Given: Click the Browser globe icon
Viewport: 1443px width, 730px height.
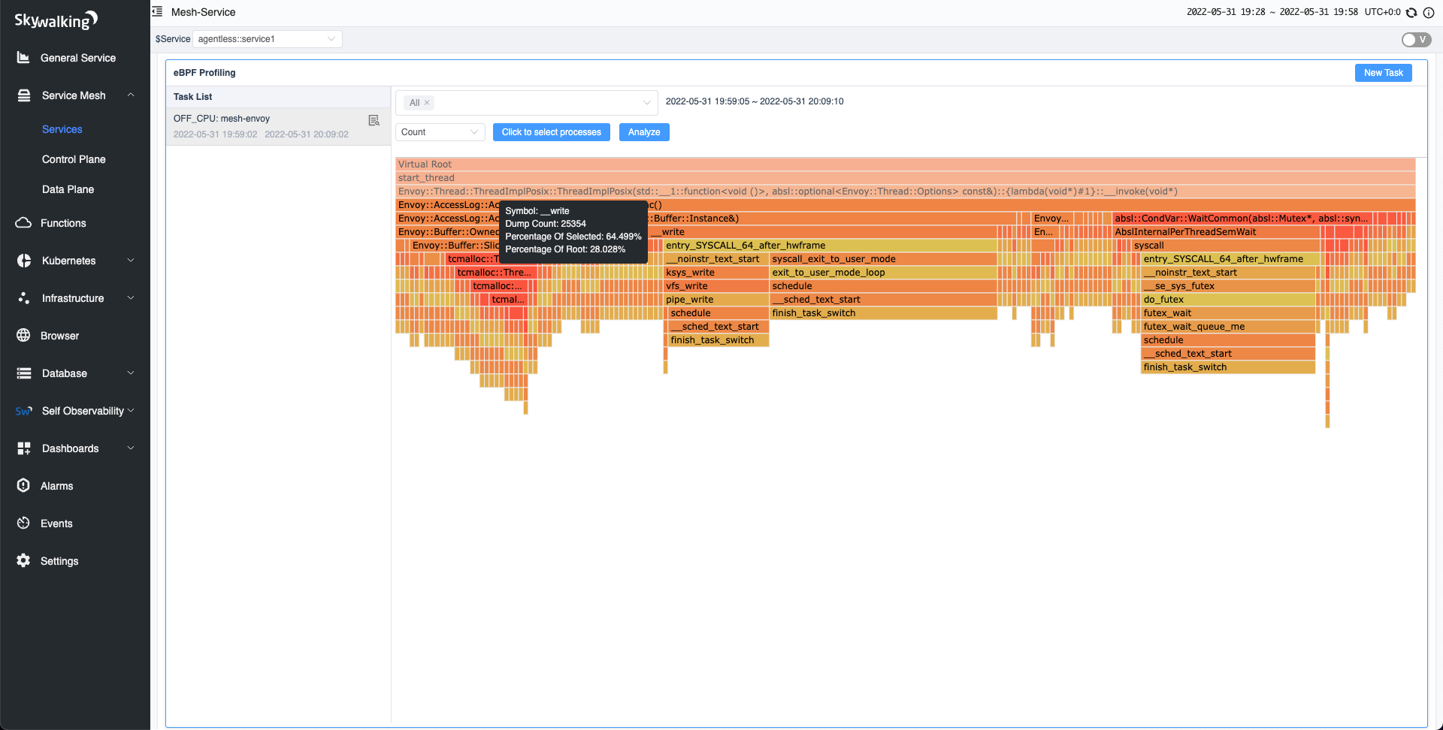Looking at the screenshot, I should [x=23, y=336].
